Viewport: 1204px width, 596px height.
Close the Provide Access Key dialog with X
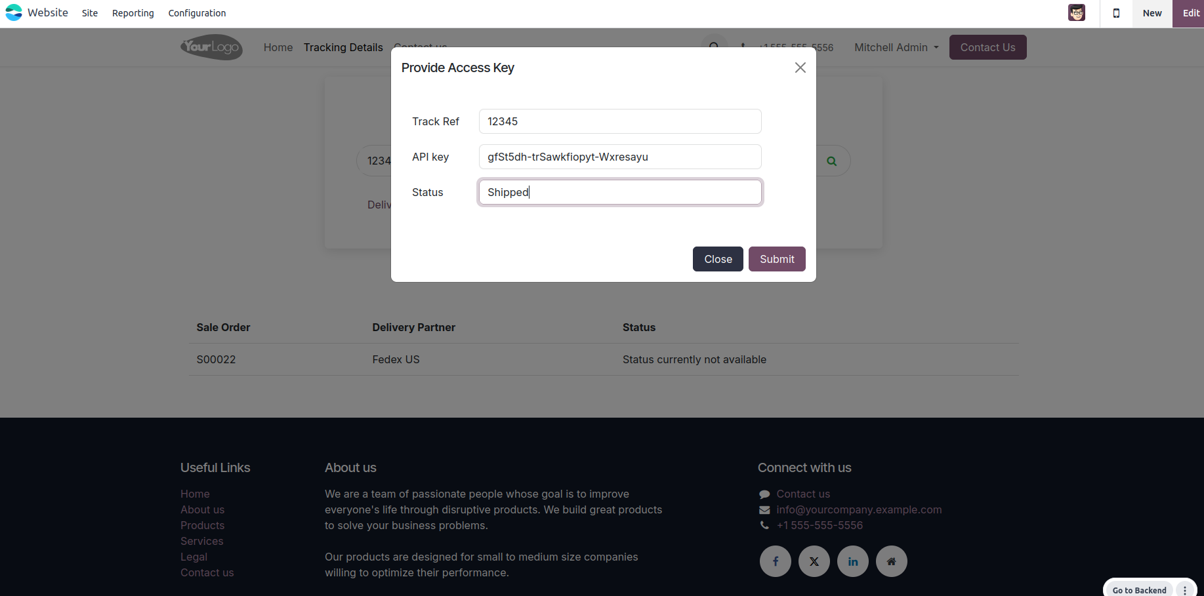point(800,68)
